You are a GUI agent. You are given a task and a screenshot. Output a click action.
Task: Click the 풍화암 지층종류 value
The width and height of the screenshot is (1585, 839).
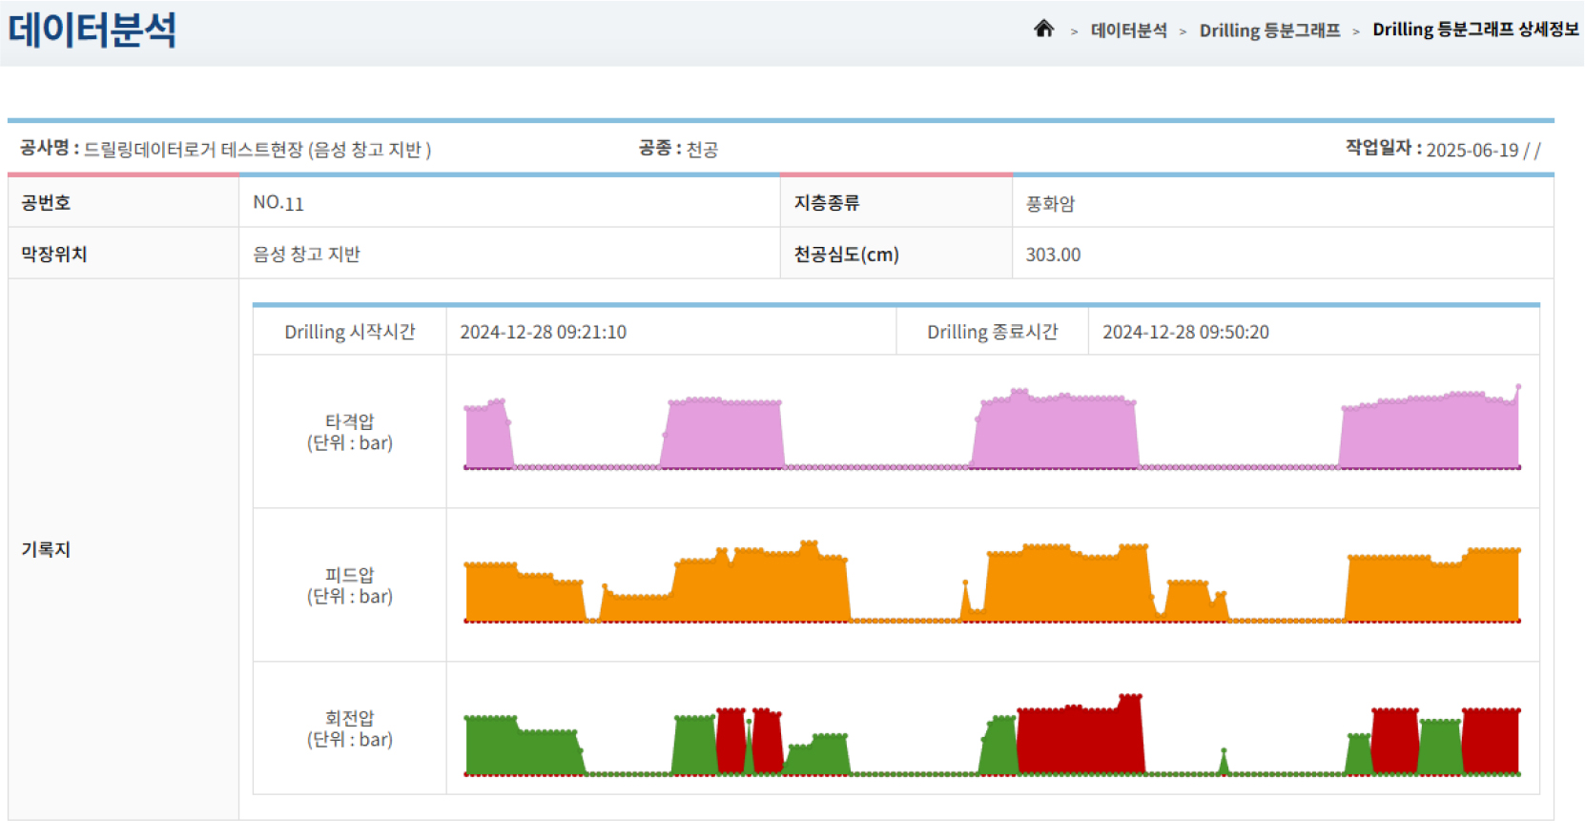click(1050, 203)
